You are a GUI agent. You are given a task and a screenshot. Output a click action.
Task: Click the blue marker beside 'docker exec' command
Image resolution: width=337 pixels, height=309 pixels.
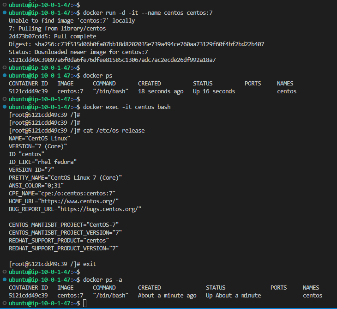[5, 107]
